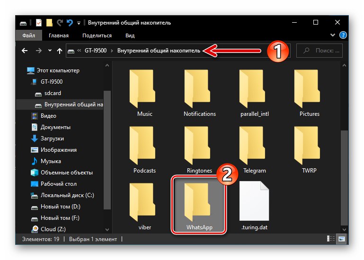This screenshot has height=260, width=364.
Task: Select the Pictures folder
Action: click(309, 93)
